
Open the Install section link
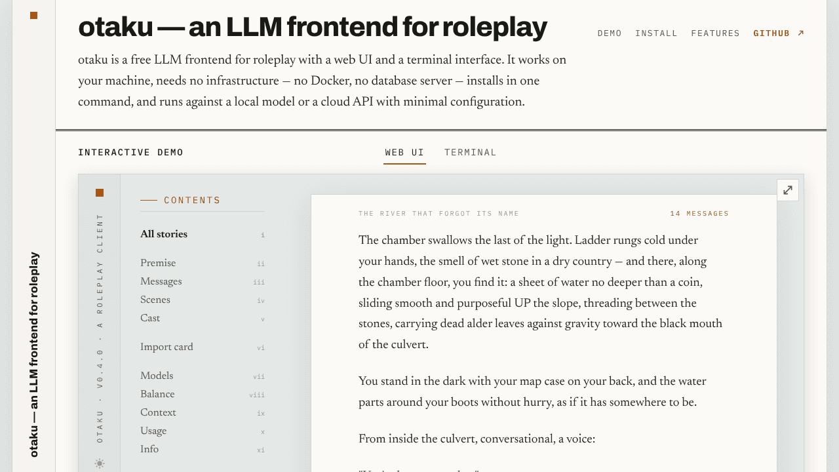click(x=656, y=33)
